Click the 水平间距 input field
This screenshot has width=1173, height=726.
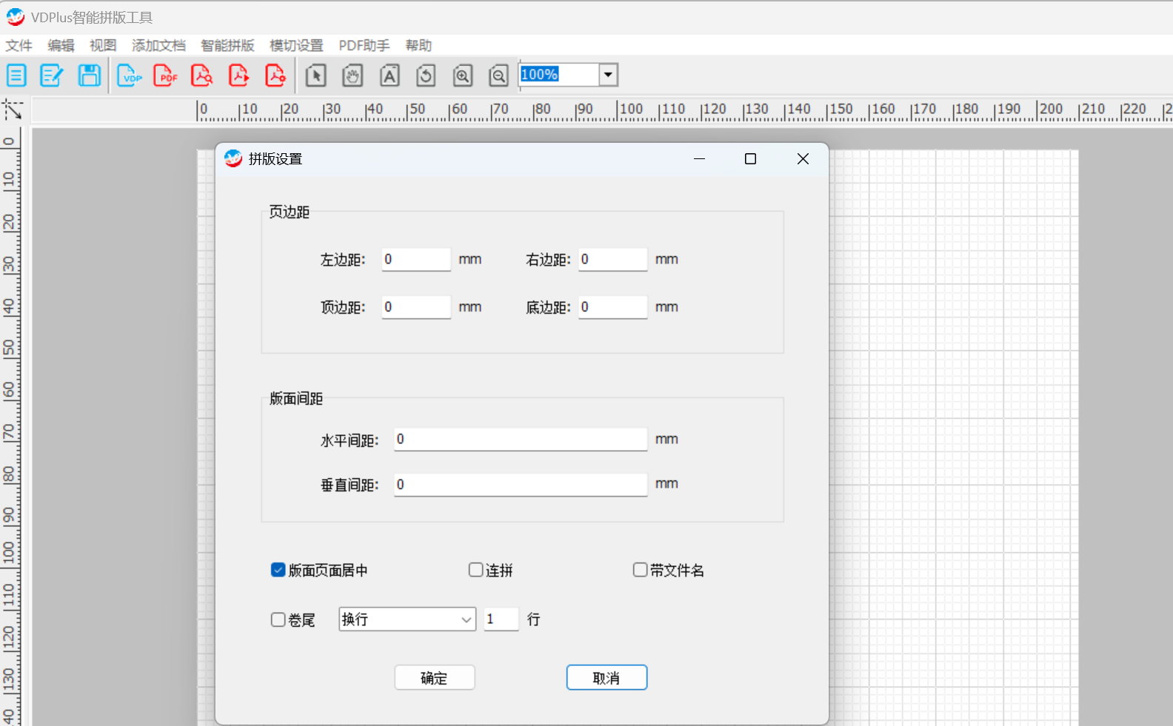pyautogui.click(x=521, y=440)
